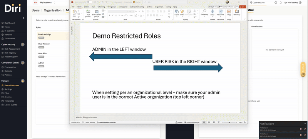Click the Spill inn record button

[213, 7]
